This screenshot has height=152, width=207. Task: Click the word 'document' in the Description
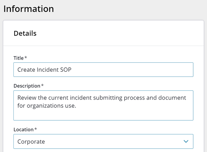pyautogui.click(x=172, y=98)
